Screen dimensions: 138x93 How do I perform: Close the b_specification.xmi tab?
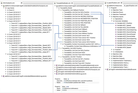[121, 3]
